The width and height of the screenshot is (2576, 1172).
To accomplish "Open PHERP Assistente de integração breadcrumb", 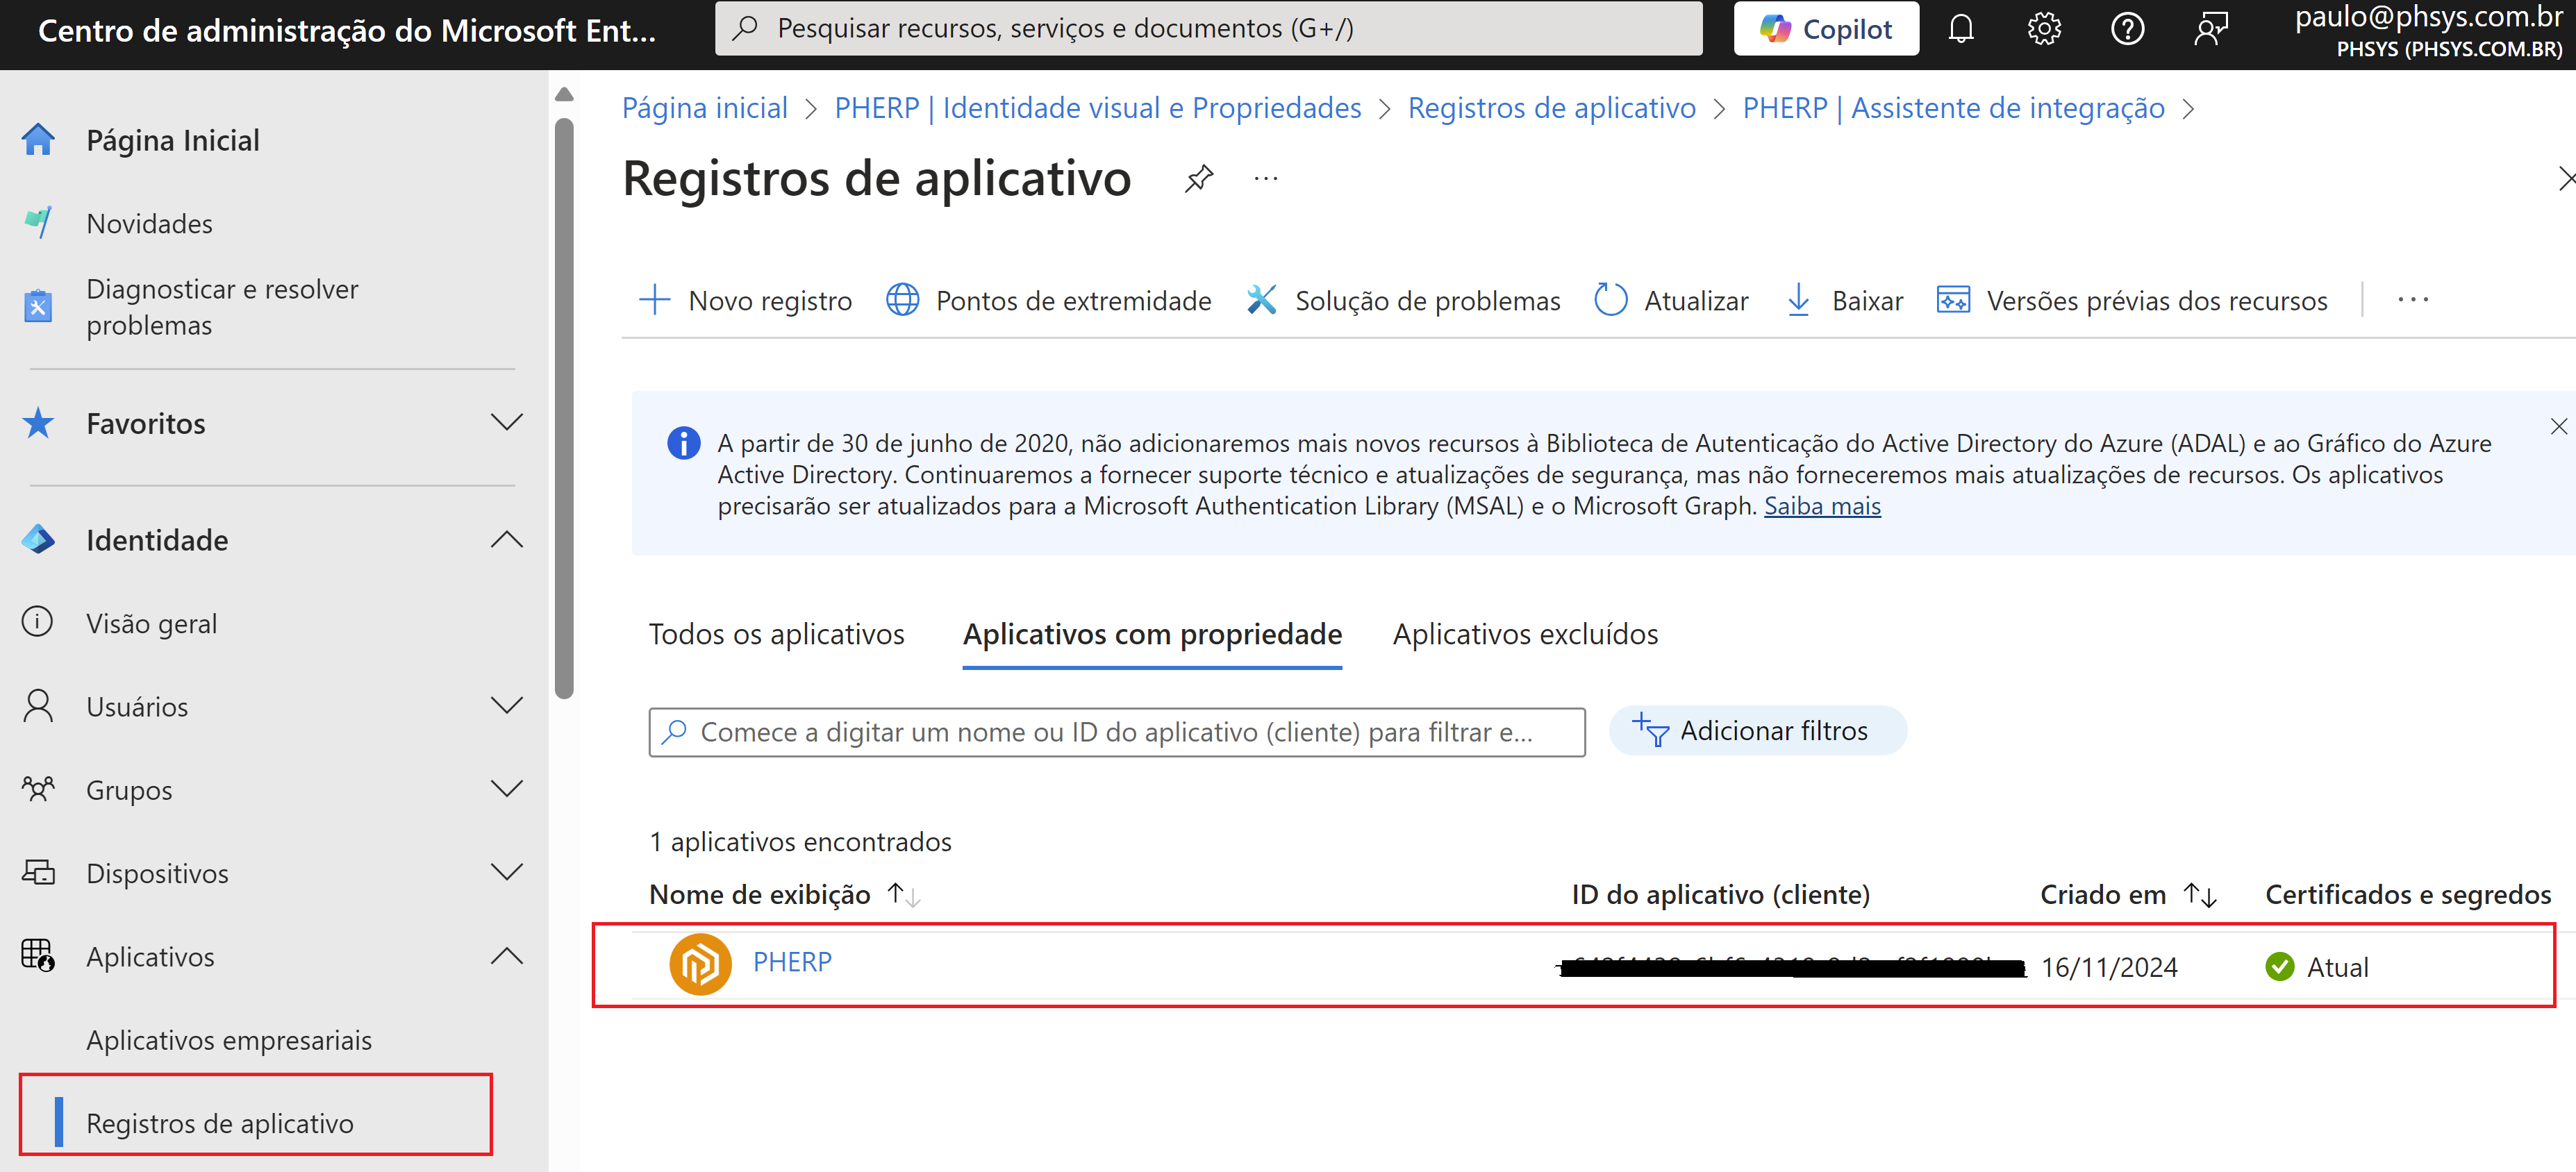I will pyautogui.click(x=1953, y=107).
